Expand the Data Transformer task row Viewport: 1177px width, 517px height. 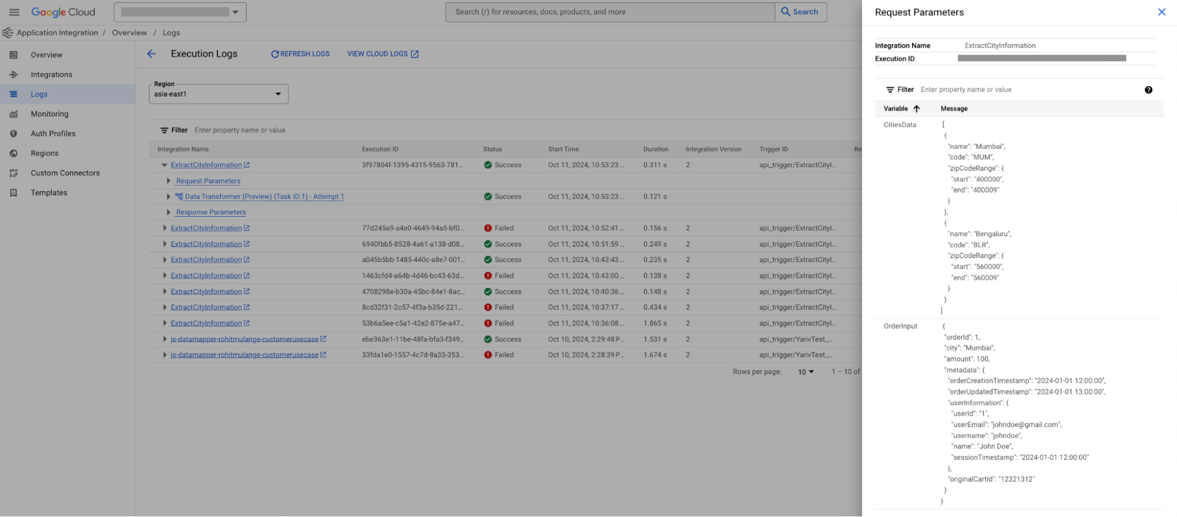coord(168,197)
